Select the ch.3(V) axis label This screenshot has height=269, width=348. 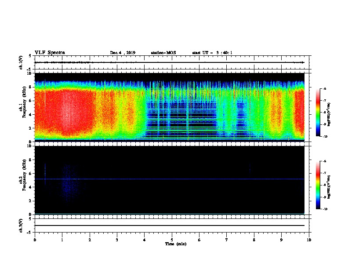point(21,225)
